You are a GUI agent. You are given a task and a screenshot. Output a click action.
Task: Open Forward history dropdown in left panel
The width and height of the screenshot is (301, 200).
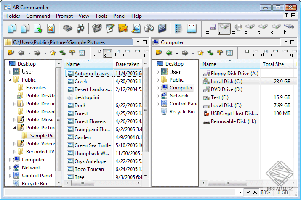coord(45,53)
